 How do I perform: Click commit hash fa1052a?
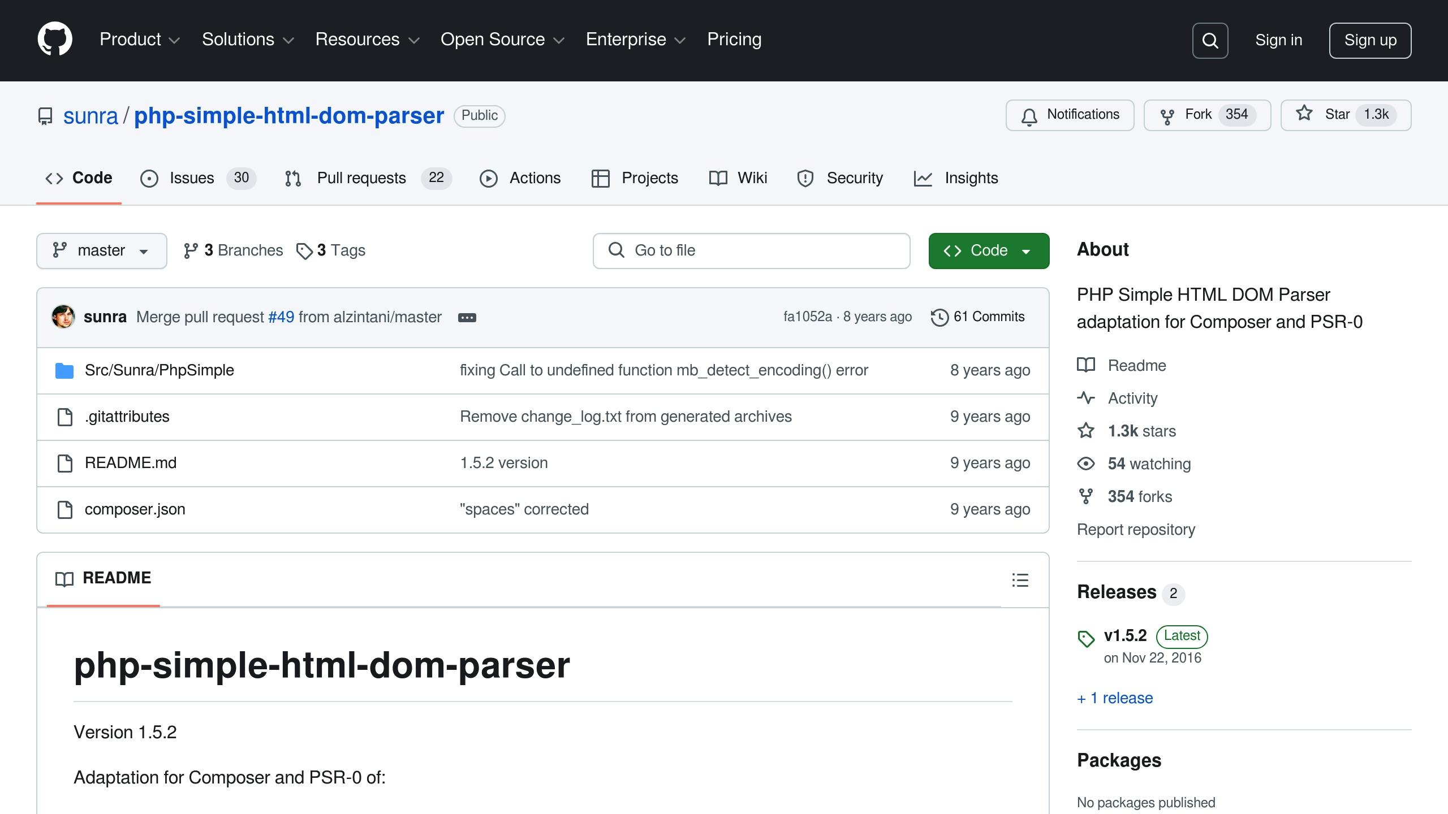coord(808,317)
